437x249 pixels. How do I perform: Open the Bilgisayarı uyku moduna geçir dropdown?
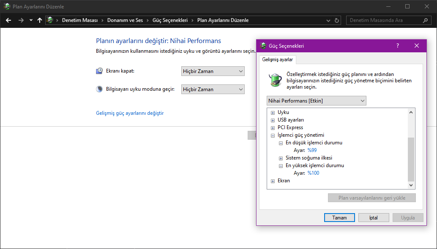pyautogui.click(x=213, y=89)
